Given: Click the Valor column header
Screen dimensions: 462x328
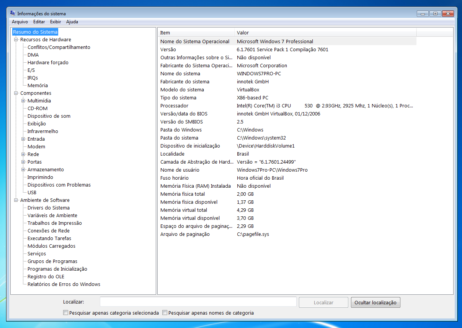Looking at the screenshot, I should pyautogui.click(x=325, y=32).
